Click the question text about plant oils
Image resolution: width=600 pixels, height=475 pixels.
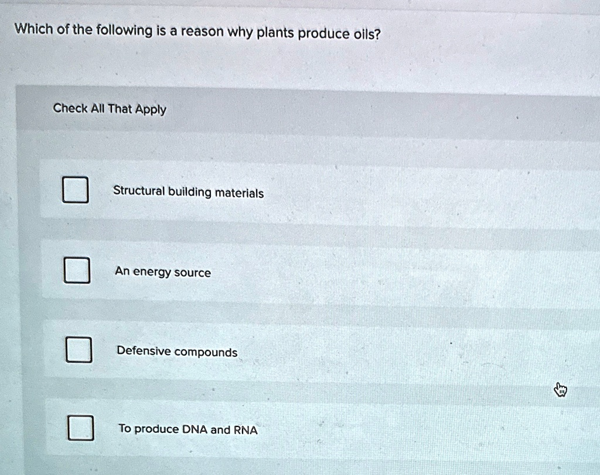click(x=197, y=32)
